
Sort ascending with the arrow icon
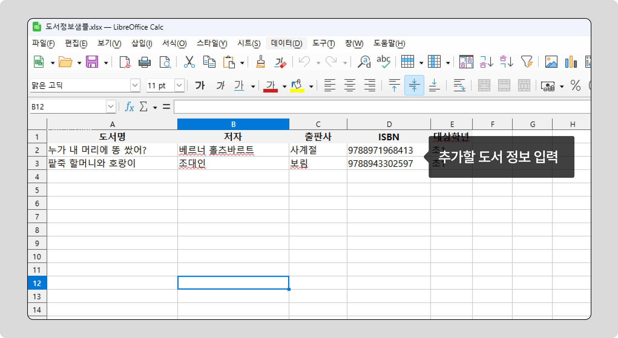click(x=487, y=62)
